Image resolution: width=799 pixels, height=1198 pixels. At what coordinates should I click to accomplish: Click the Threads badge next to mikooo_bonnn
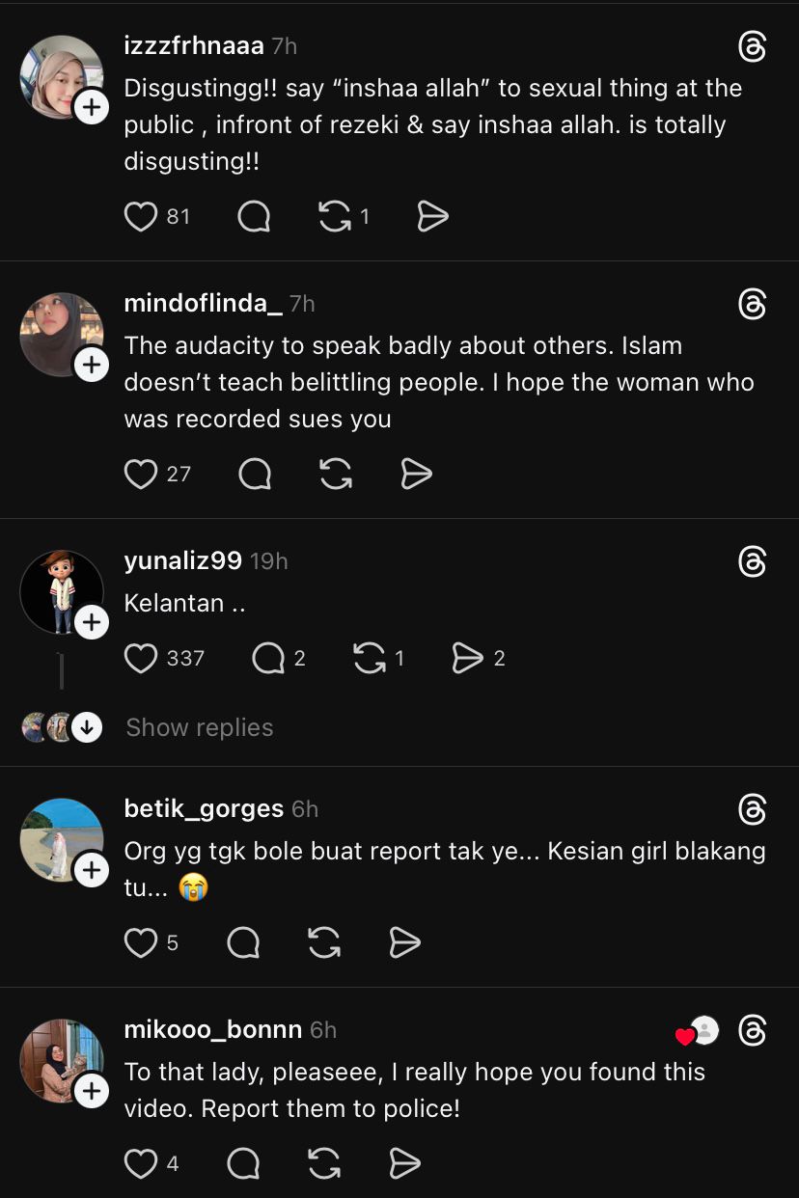point(753,1030)
